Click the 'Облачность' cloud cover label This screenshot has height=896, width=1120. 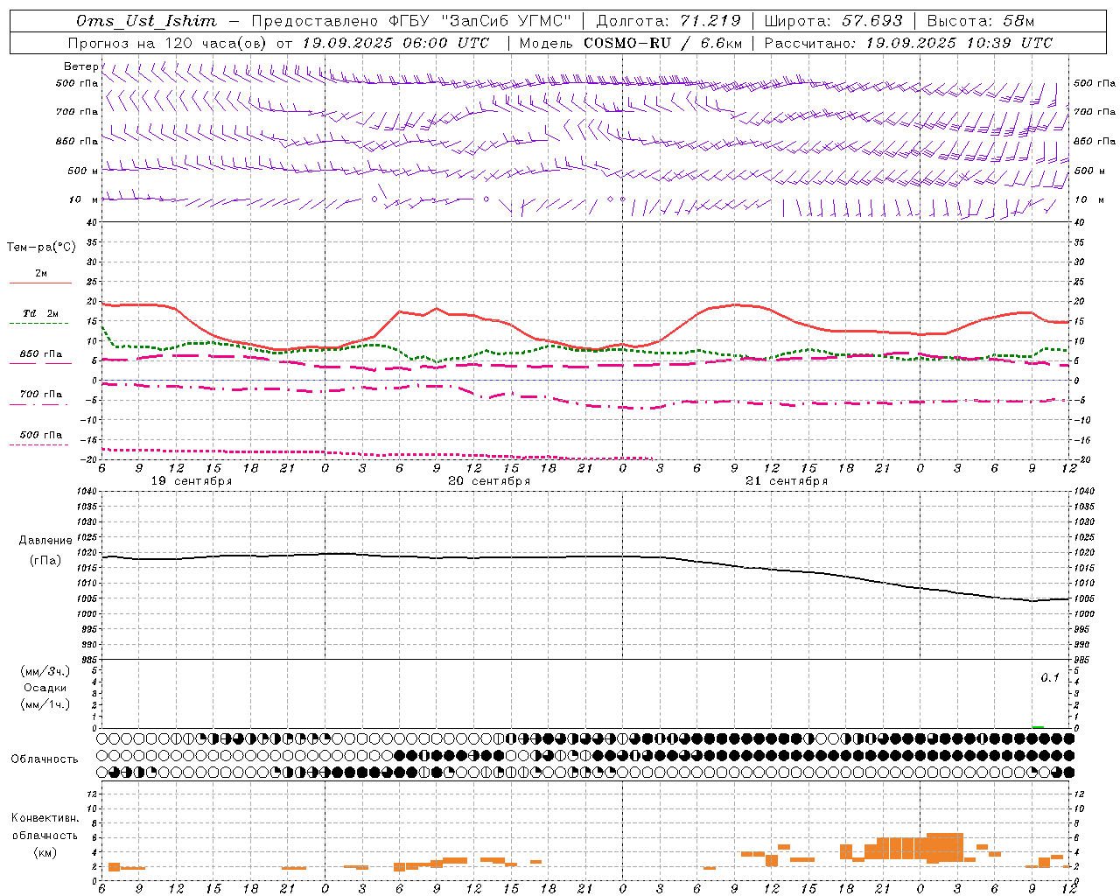[45, 759]
